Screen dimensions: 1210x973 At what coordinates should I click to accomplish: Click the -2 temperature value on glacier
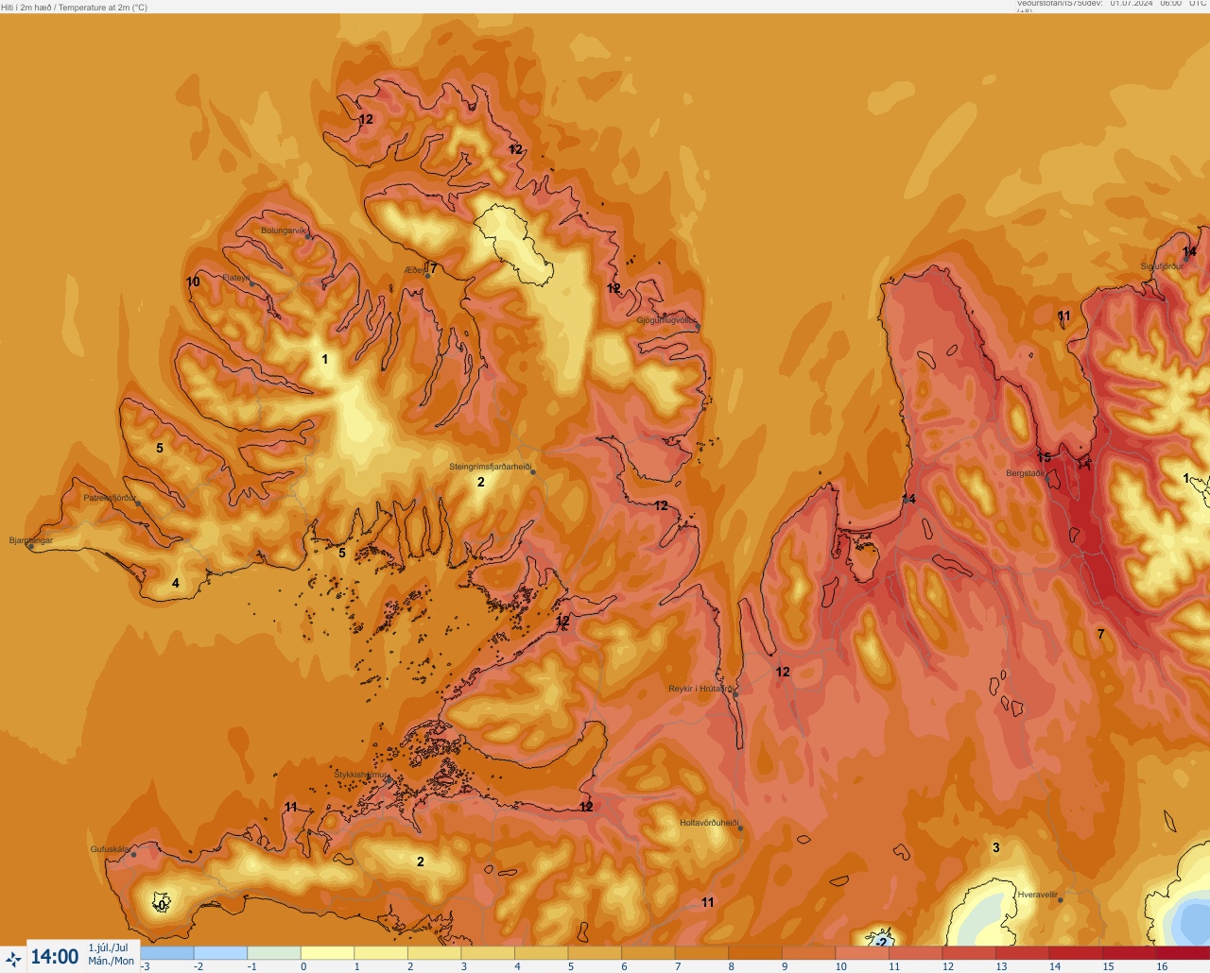click(881, 942)
